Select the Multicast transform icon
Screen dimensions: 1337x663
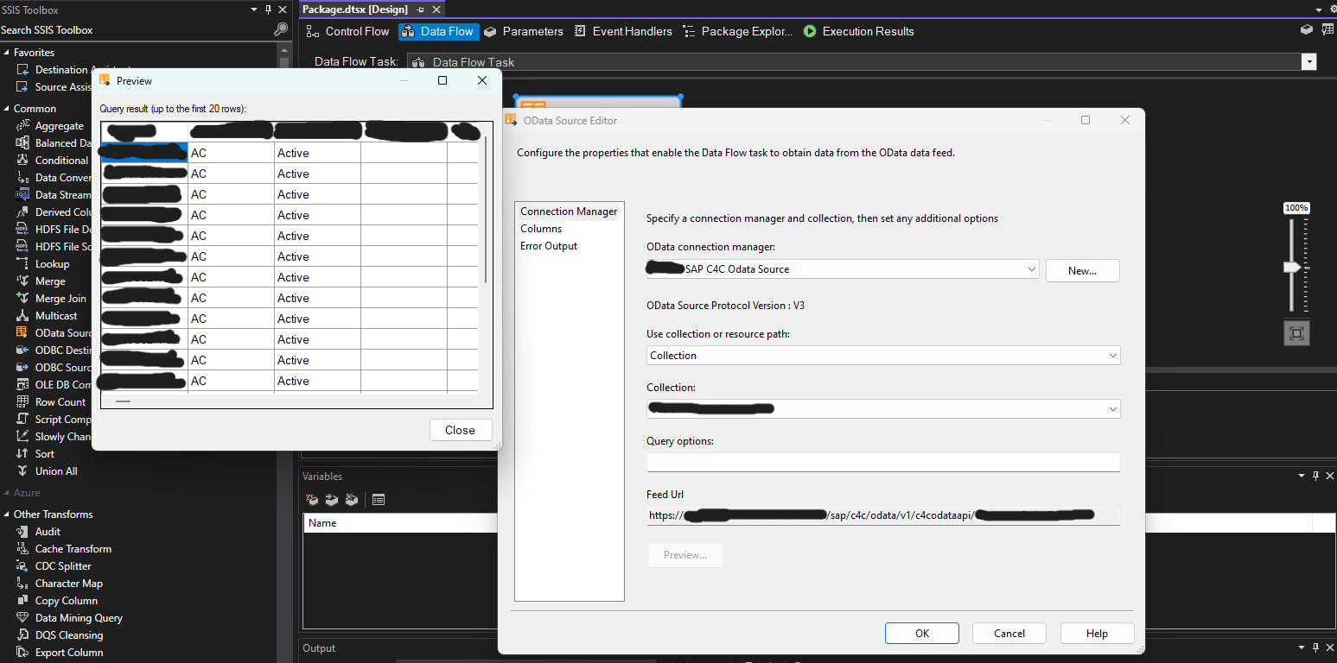22,316
